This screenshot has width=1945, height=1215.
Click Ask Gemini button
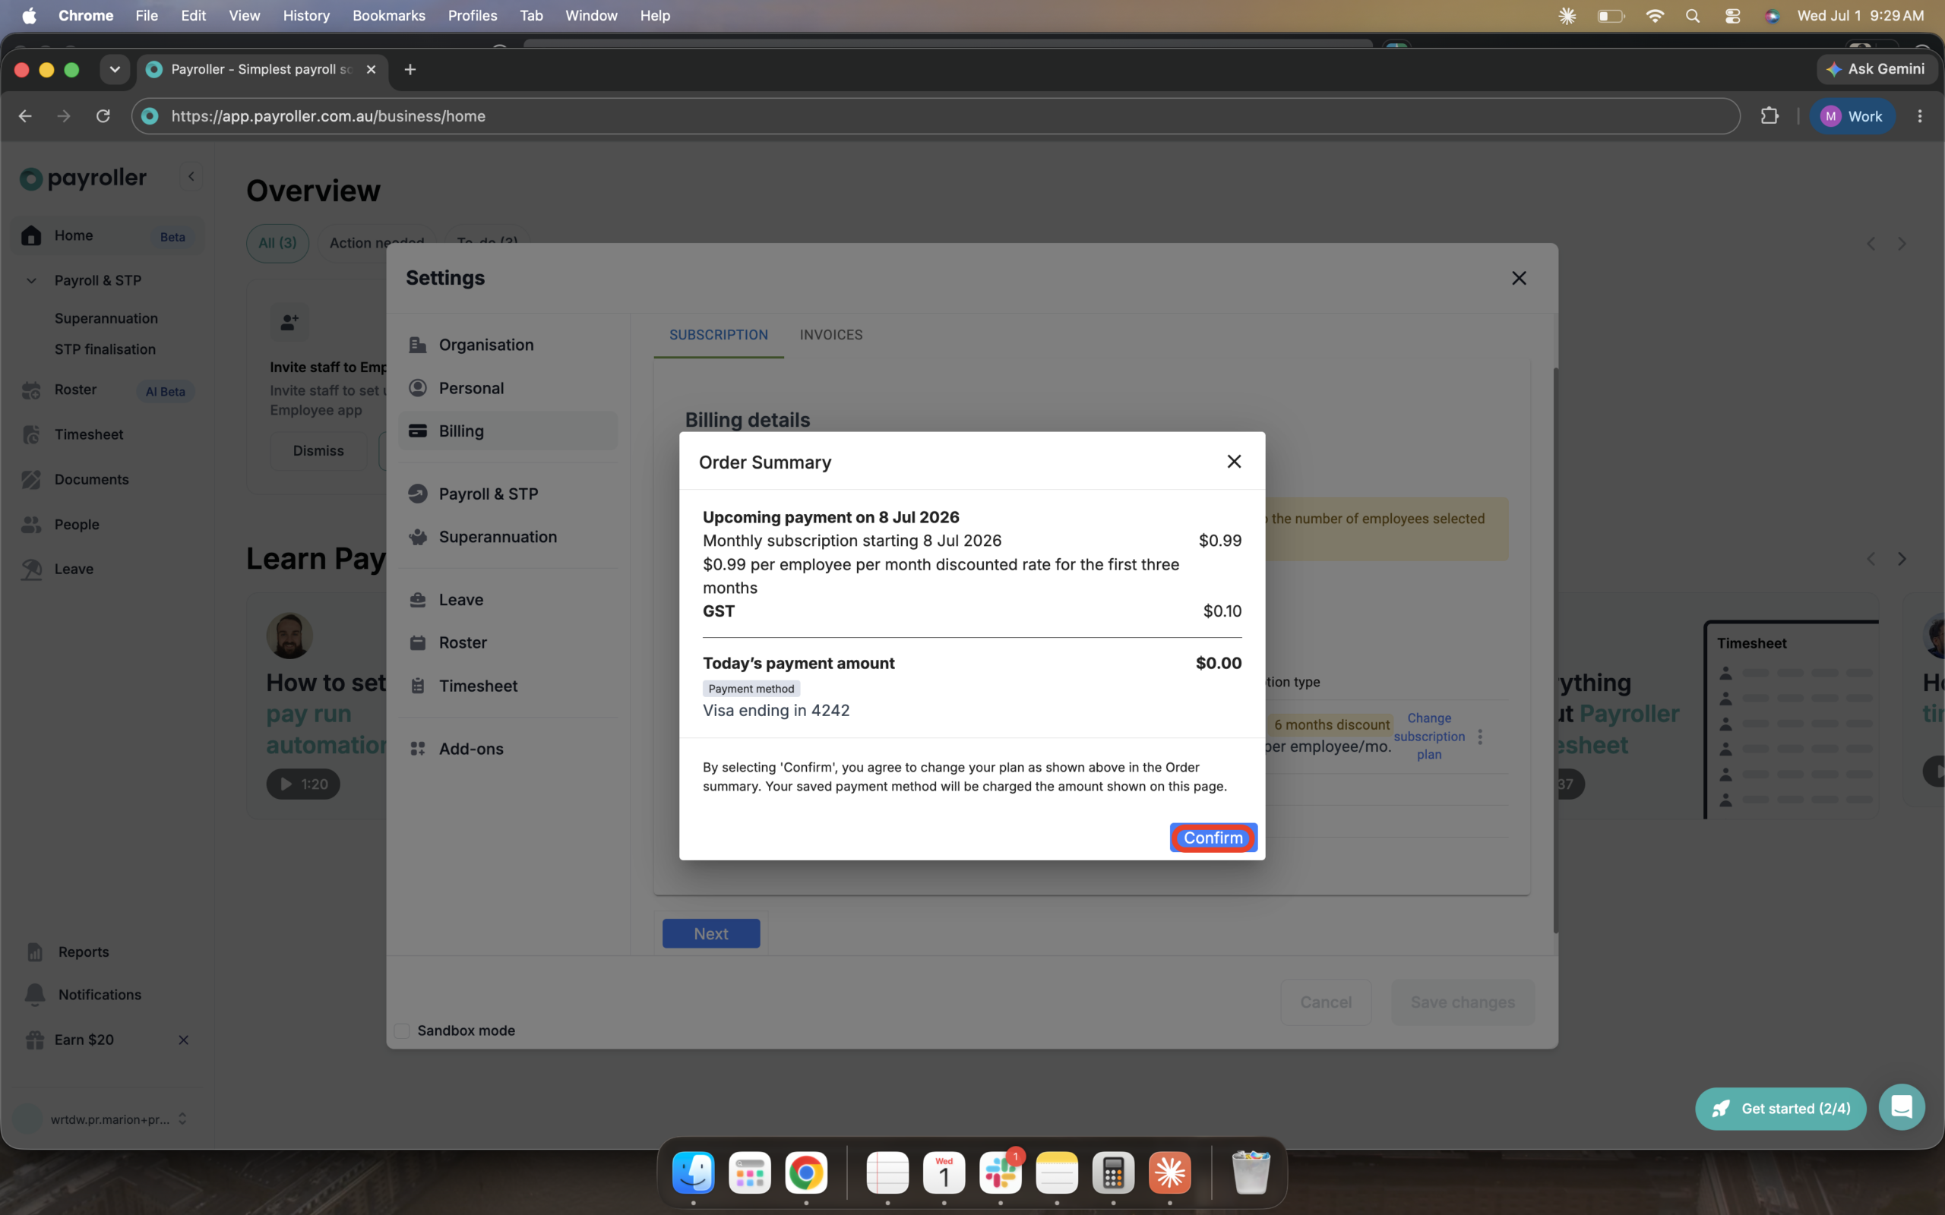pyautogui.click(x=1876, y=69)
